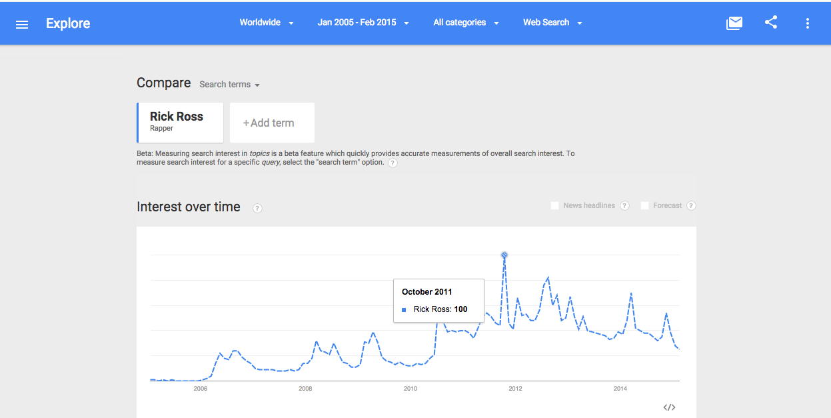This screenshot has width=831, height=418.
Task: Click the October 2011 tooltip title
Action: click(x=427, y=292)
